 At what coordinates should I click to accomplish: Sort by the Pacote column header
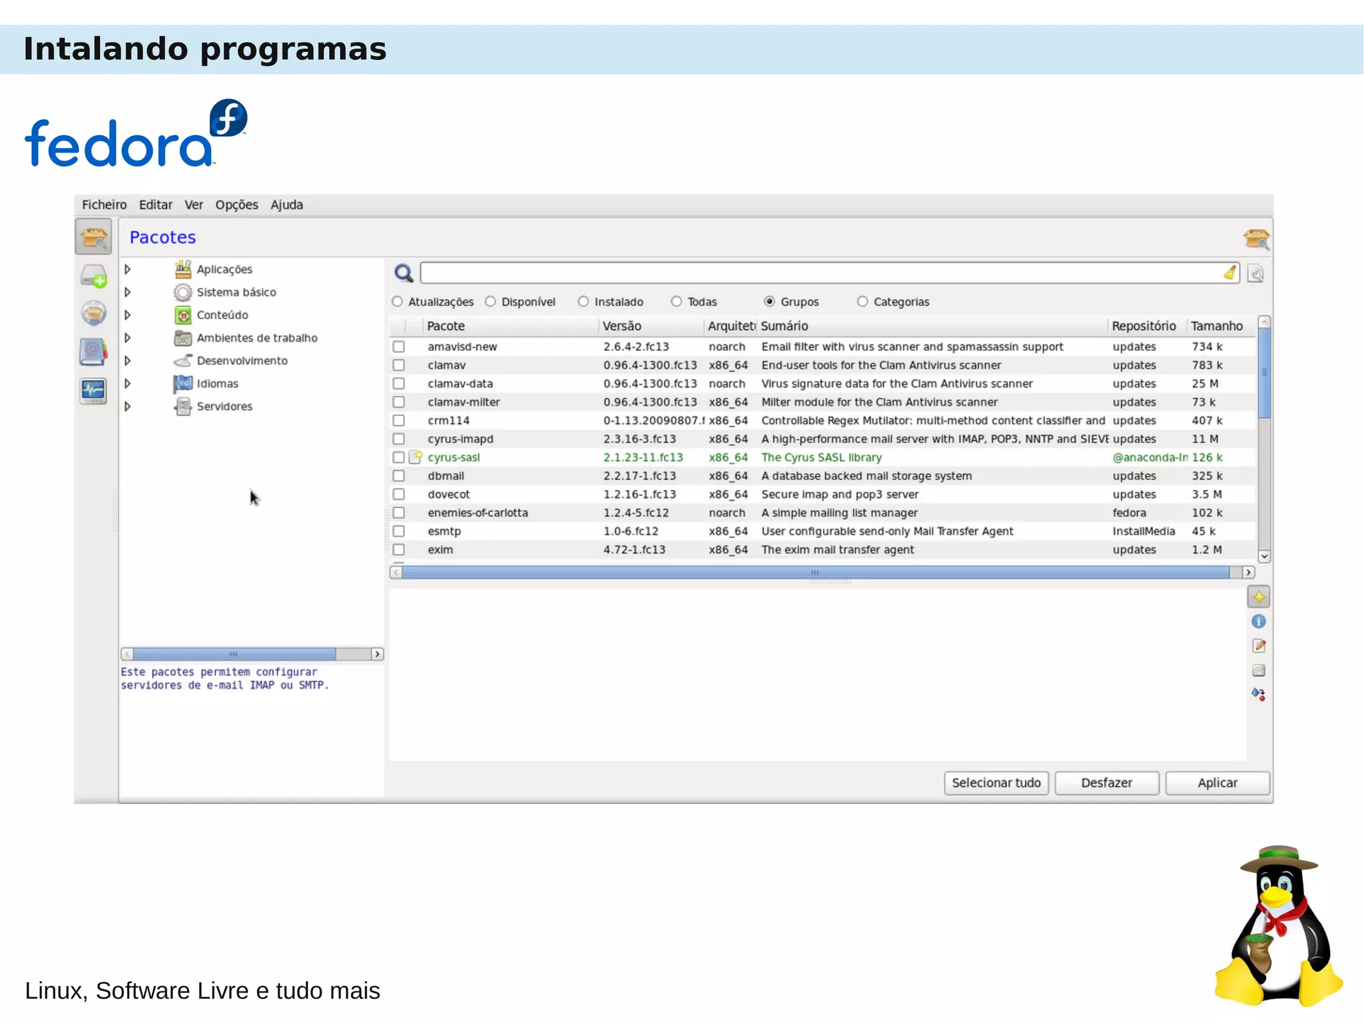click(x=511, y=326)
